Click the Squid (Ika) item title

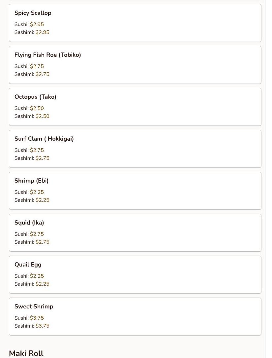click(29, 223)
